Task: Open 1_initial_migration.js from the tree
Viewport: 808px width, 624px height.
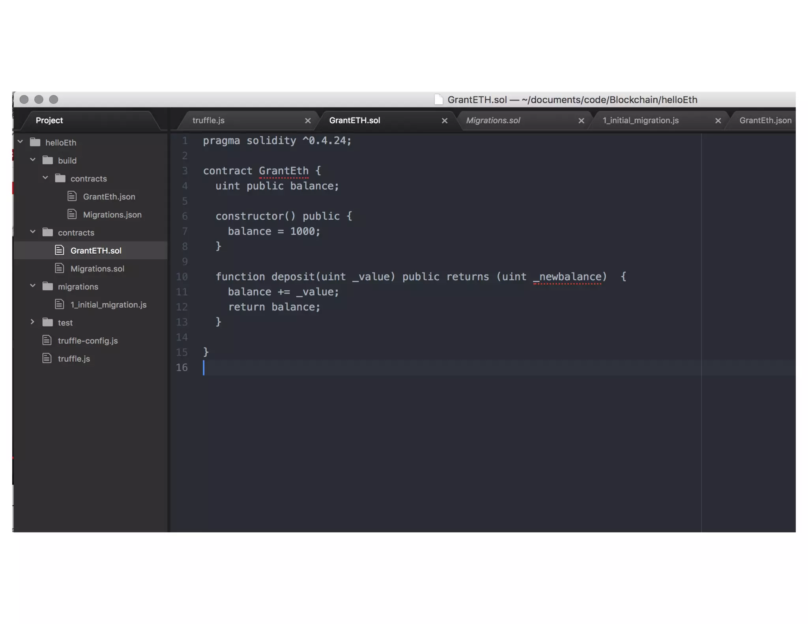Action: pyautogui.click(x=108, y=305)
